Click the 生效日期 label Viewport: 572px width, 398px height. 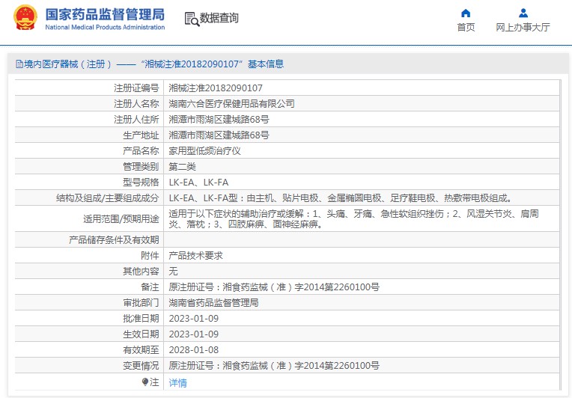click(x=141, y=334)
